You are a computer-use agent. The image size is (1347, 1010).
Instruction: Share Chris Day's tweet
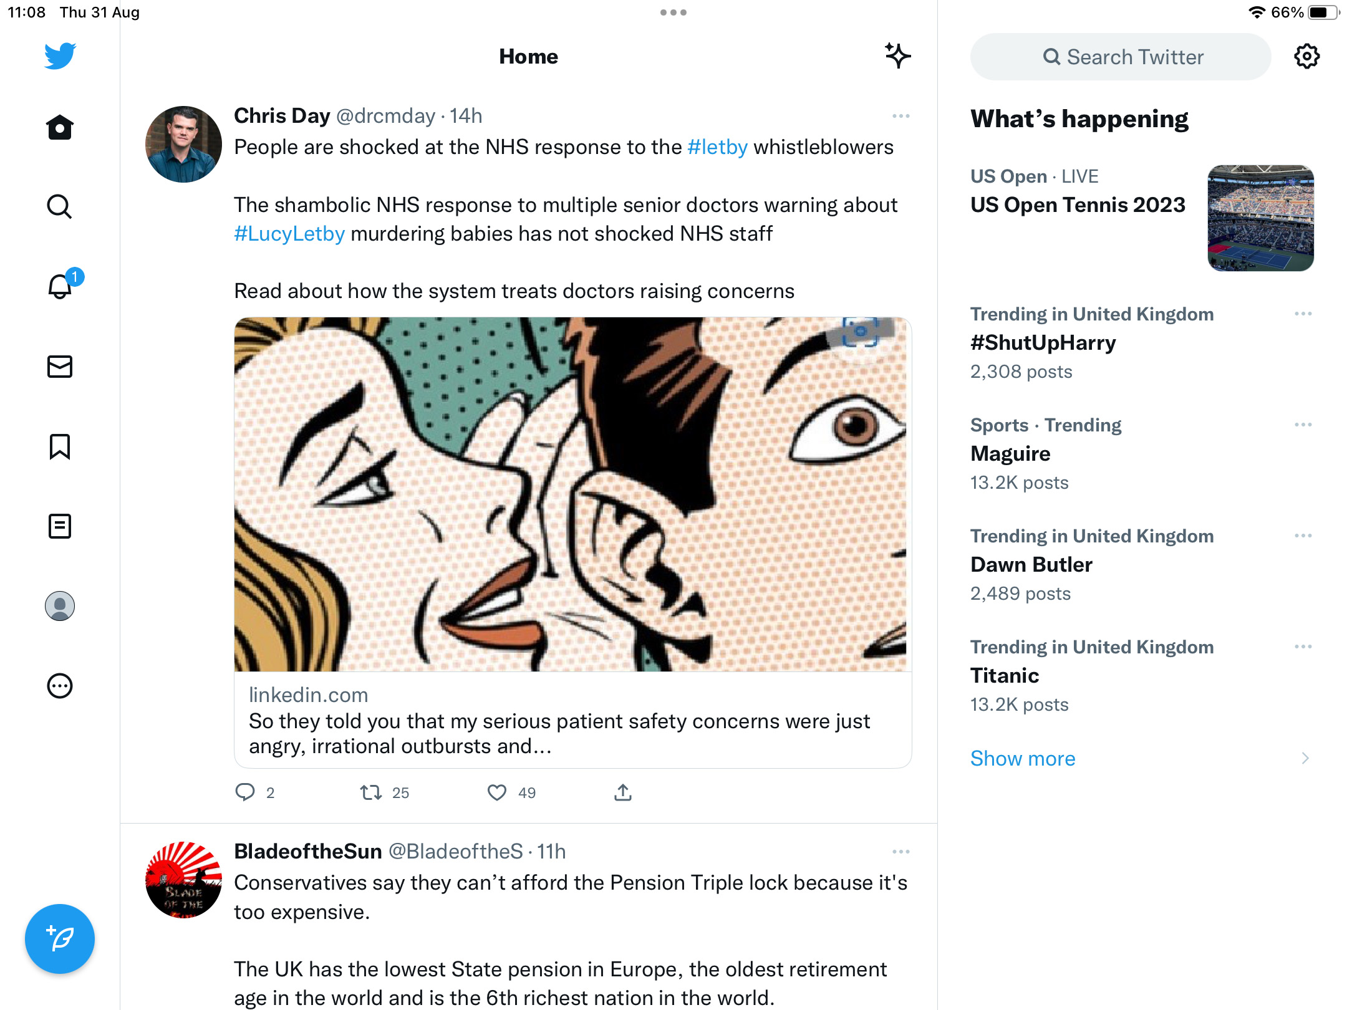[x=623, y=792]
